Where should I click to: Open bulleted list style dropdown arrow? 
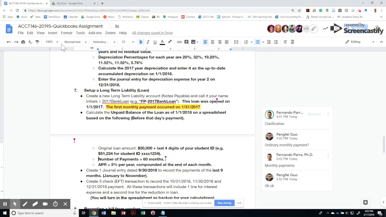[x=263, y=42]
